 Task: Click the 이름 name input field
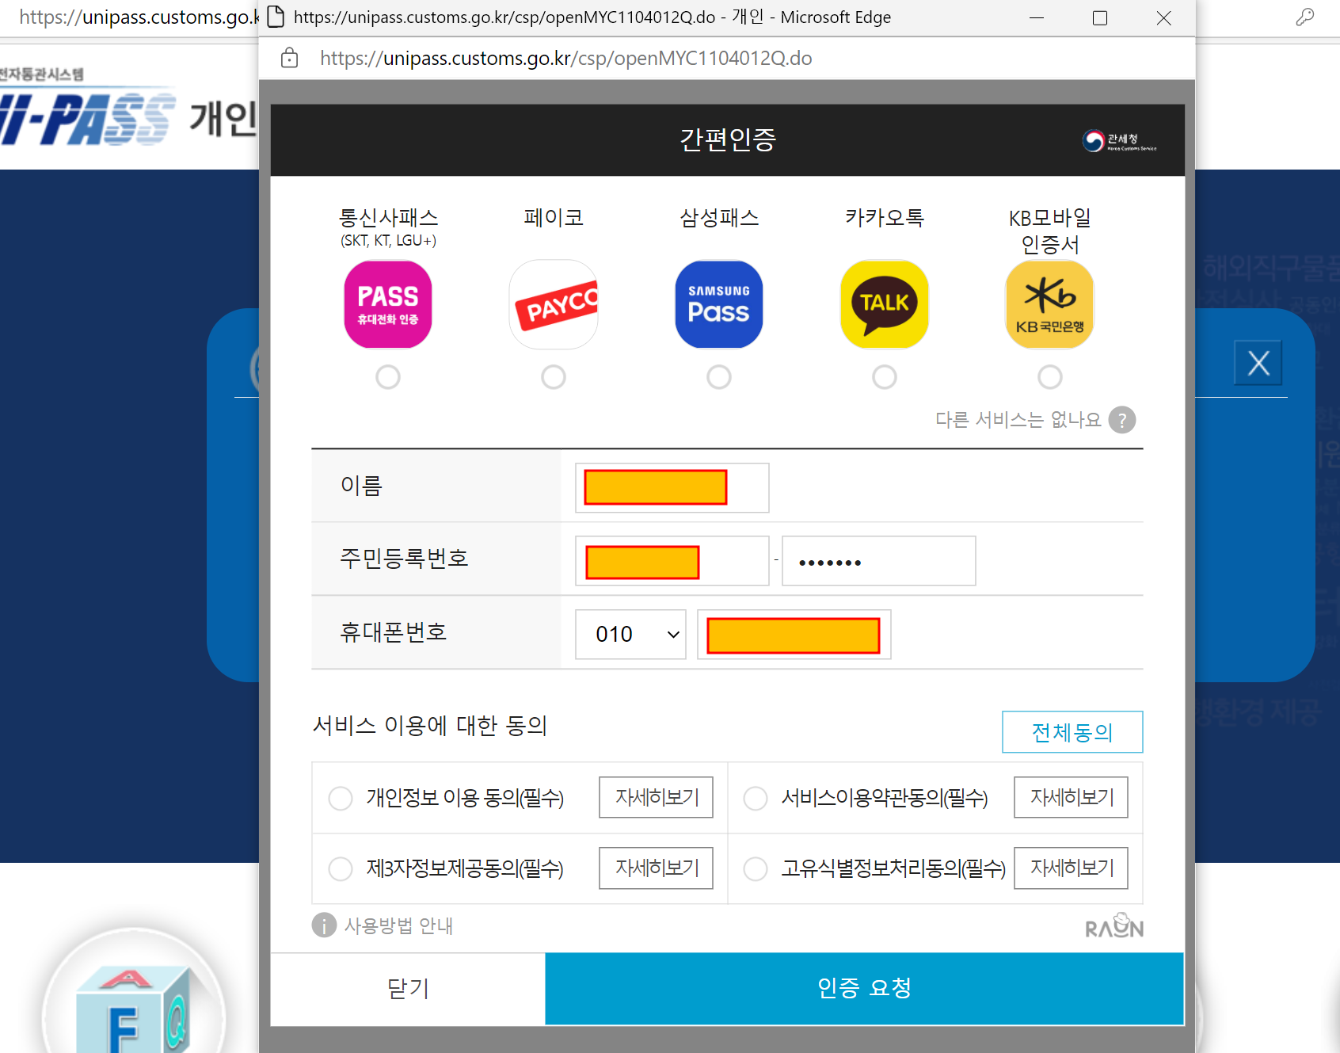672,487
